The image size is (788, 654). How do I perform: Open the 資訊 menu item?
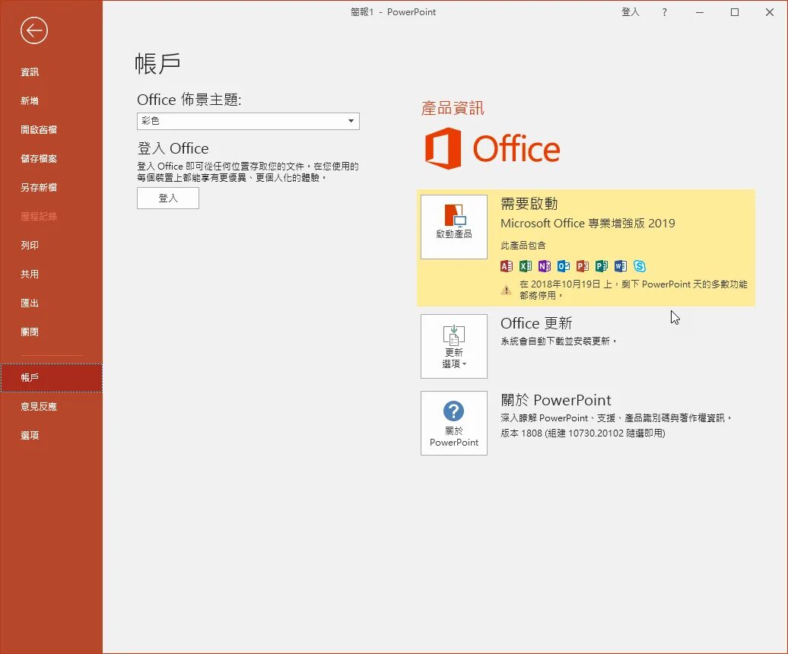tap(30, 71)
